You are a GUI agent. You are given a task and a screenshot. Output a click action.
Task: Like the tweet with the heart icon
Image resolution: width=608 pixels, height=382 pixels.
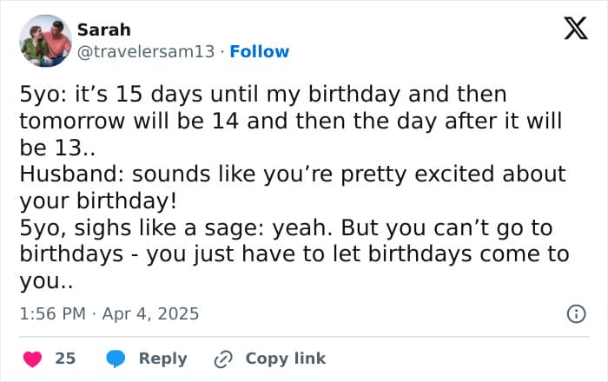pos(33,359)
